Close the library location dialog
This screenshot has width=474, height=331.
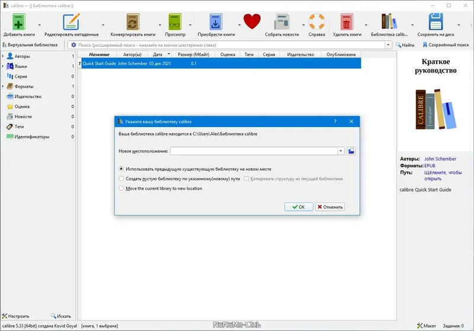point(351,122)
